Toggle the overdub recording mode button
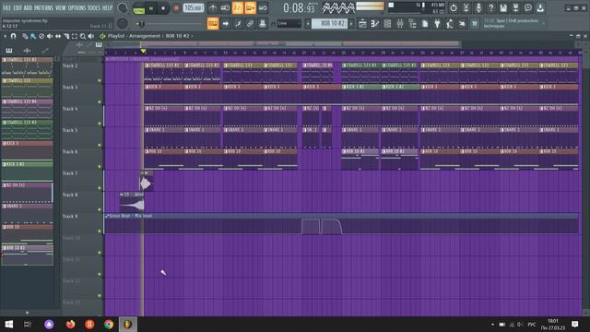The height and width of the screenshot is (332, 590). point(250,8)
